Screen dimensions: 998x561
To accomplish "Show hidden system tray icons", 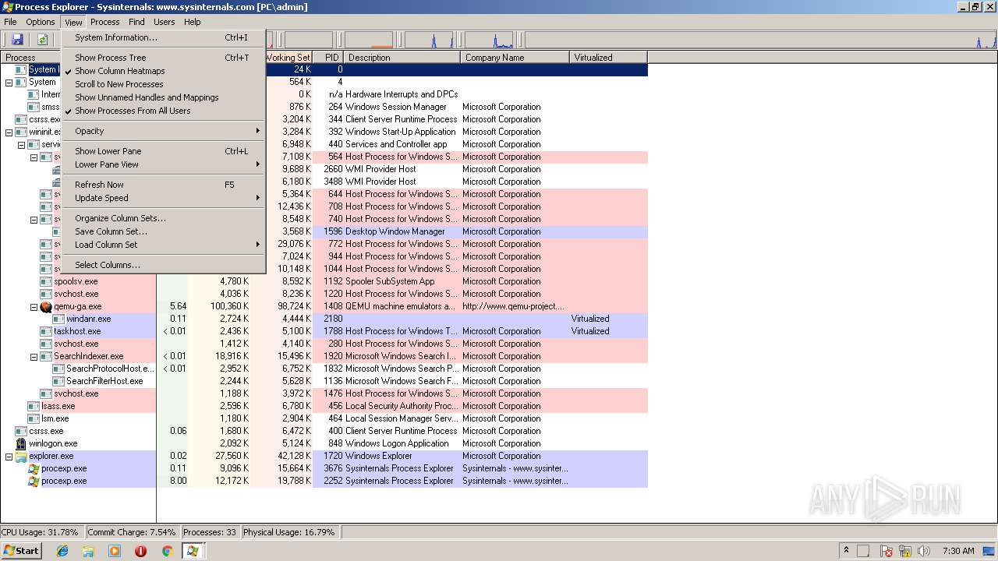I will coord(846,550).
